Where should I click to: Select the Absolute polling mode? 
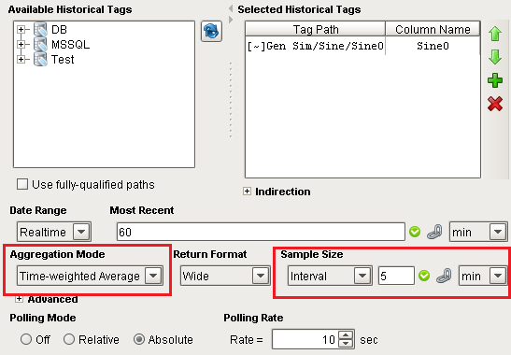pyautogui.click(x=139, y=339)
